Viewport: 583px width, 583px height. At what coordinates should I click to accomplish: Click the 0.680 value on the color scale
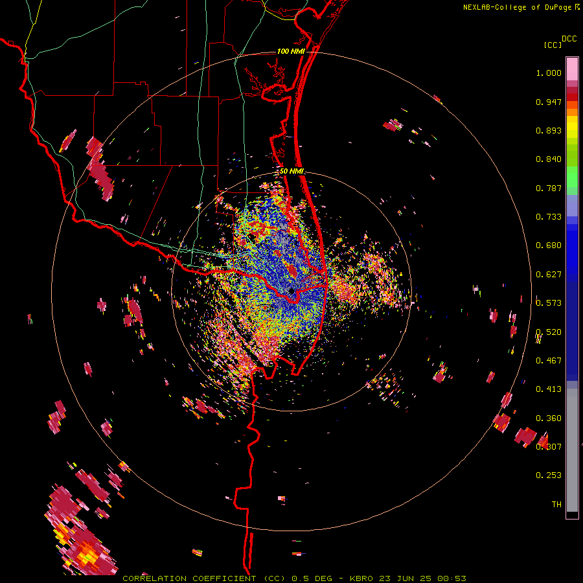tap(549, 246)
